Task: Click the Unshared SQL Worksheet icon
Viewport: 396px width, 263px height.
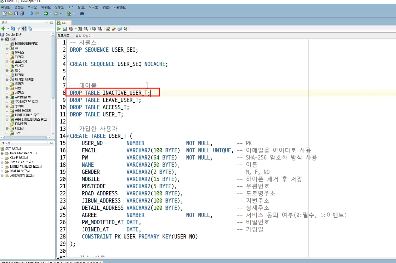Action: coord(108,29)
